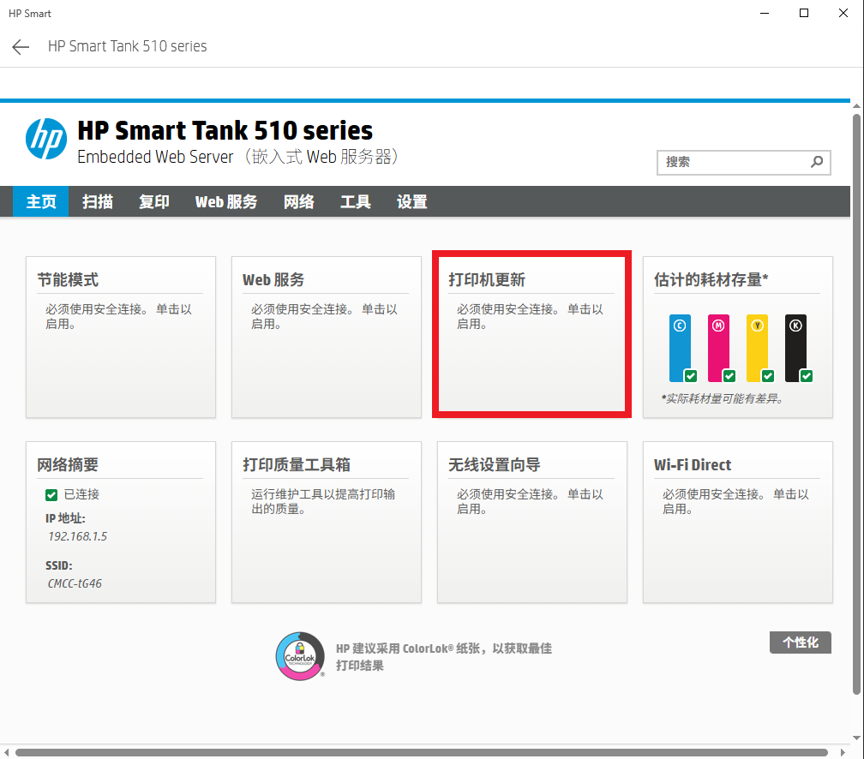Open the Web 服务 menu tab

coord(226,202)
